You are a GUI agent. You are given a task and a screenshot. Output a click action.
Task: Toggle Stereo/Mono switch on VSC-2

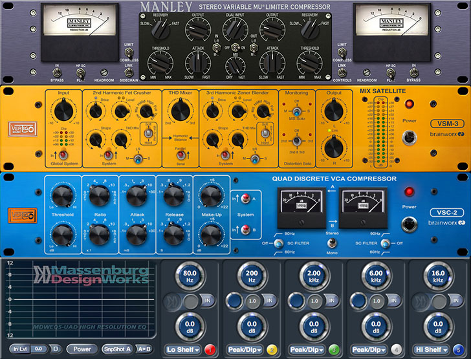tap(332, 243)
